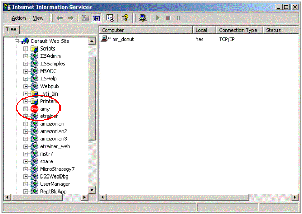302x214 pixels.
Task: Expand the amazonian tree node
Action: point(26,124)
